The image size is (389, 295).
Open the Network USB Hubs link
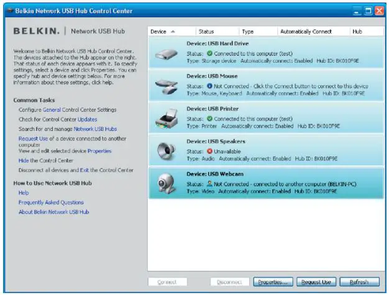pyautogui.click(x=95, y=129)
